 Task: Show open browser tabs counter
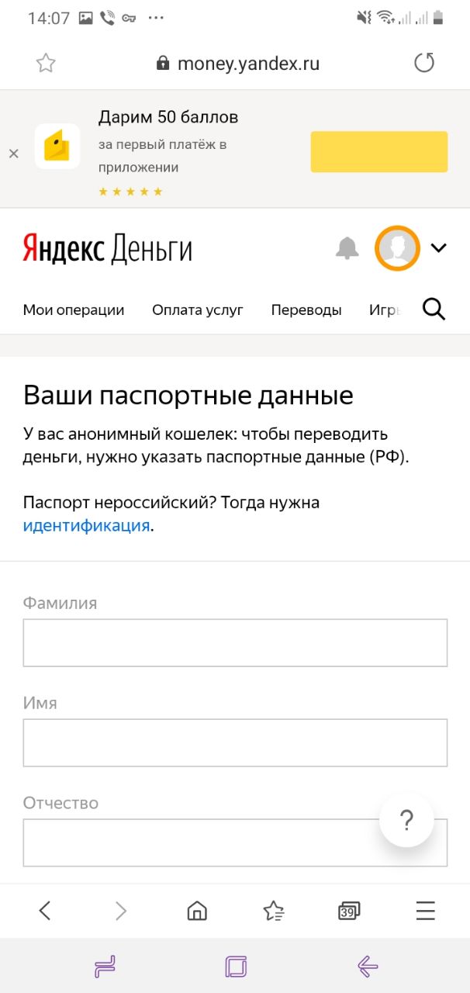tap(348, 911)
